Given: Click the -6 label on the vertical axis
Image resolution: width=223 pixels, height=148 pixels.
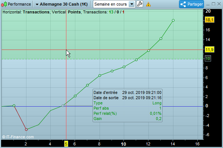Looking at the screenshot, I should point(207,135).
